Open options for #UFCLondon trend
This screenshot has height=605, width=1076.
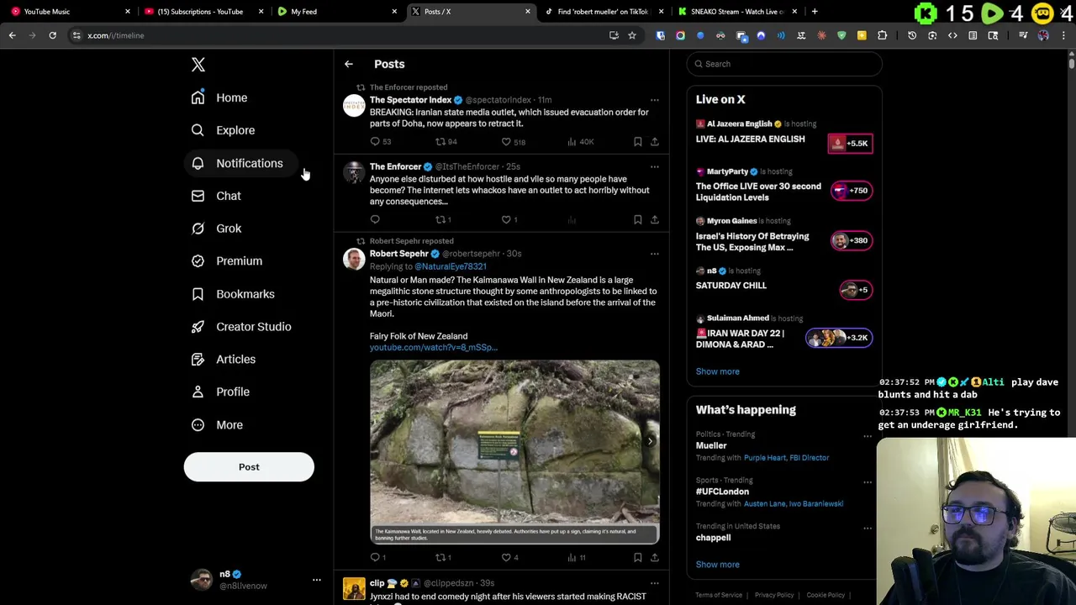coord(867,482)
